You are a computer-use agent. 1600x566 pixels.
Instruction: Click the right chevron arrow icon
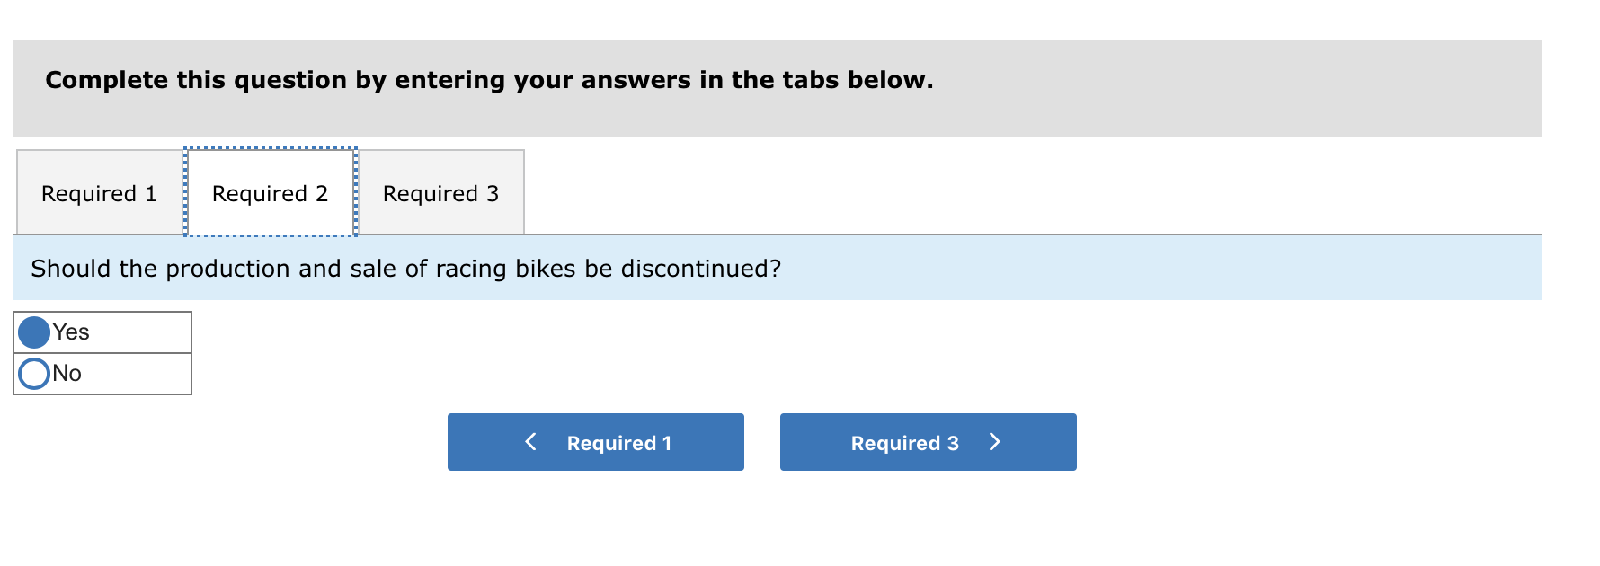coord(994,441)
